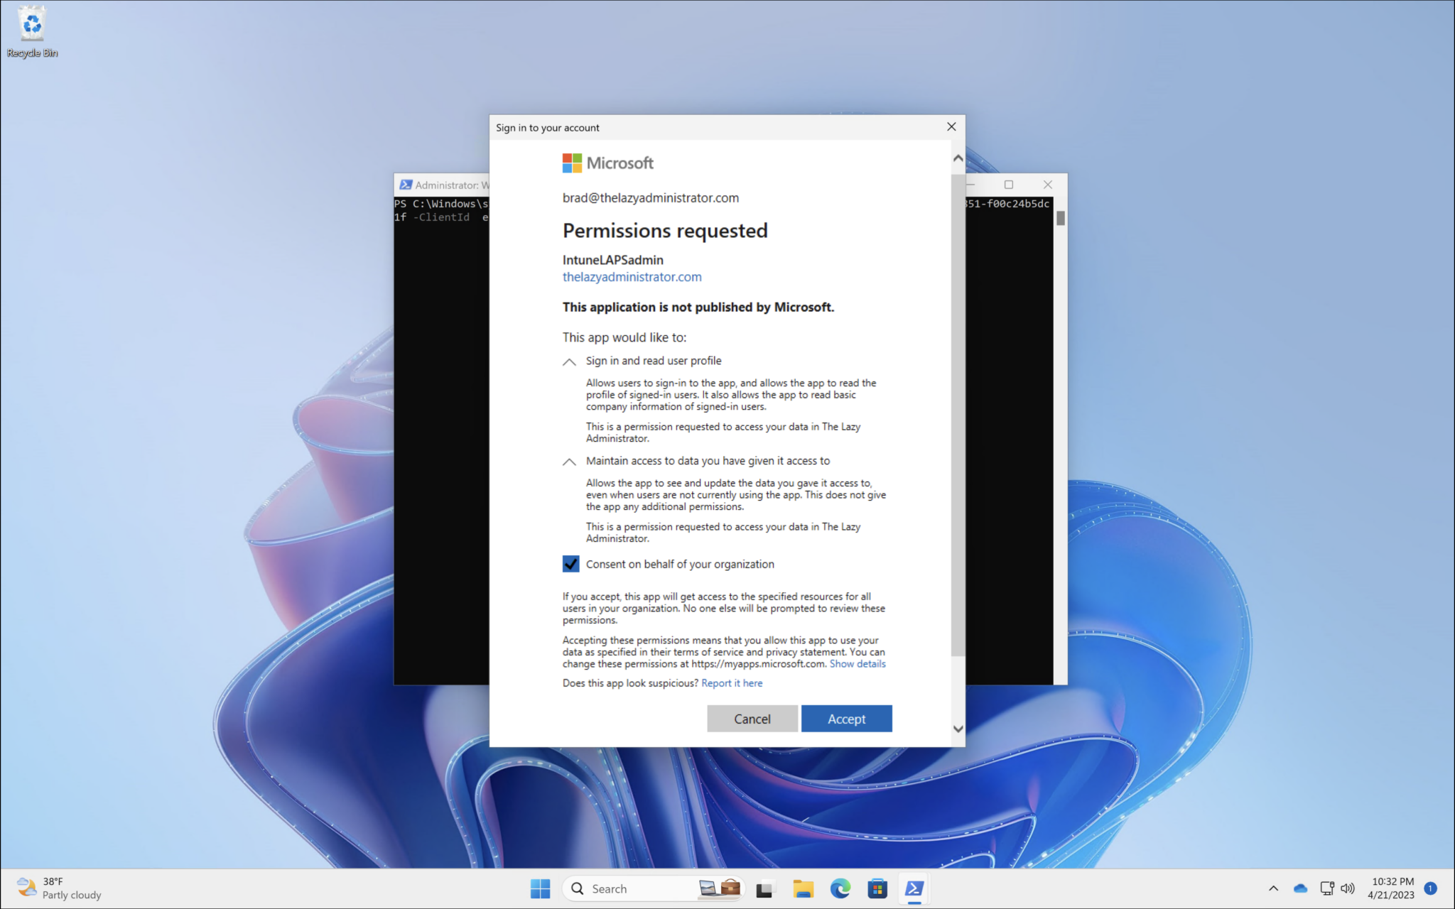Click the dialog scrollbar up arrow
The height and width of the screenshot is (909, 1455).
958,158
